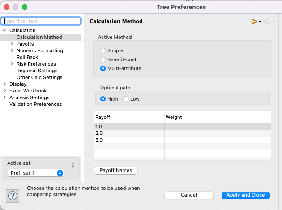Open the three-dot menu beside Active set
This screenshot has height=210, width=282.
[73, 165]
